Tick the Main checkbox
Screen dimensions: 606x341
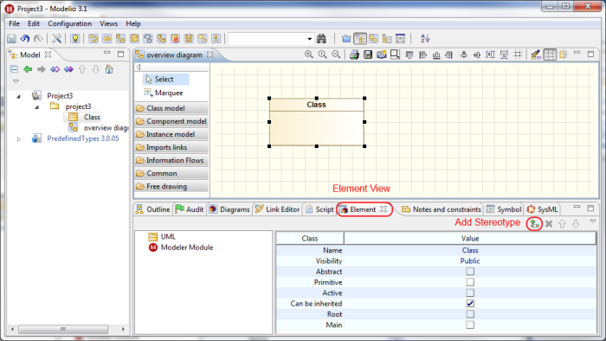coord(470,325)
